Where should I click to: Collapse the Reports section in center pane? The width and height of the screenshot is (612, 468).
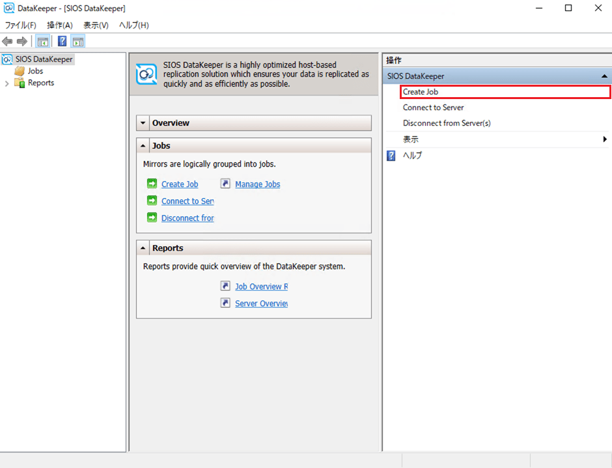click(x=143, y=248)
